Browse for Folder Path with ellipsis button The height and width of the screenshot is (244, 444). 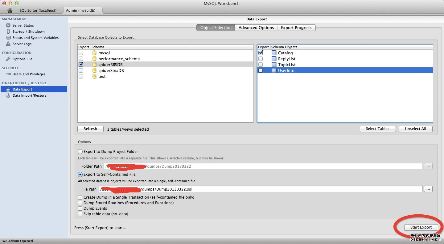click(428, 166)
